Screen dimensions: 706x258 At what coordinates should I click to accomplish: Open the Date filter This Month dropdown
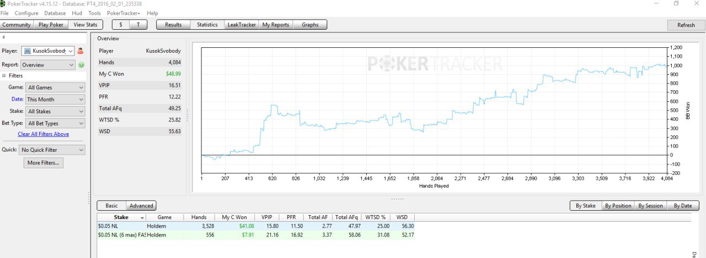(56, 100)
